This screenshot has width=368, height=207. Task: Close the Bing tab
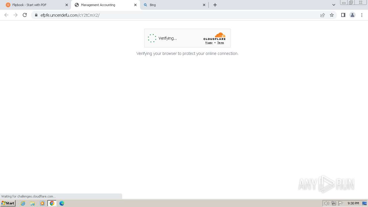204,5
